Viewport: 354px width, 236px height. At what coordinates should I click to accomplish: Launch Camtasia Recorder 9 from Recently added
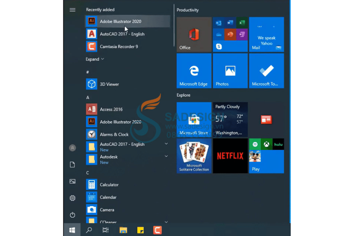118,46
